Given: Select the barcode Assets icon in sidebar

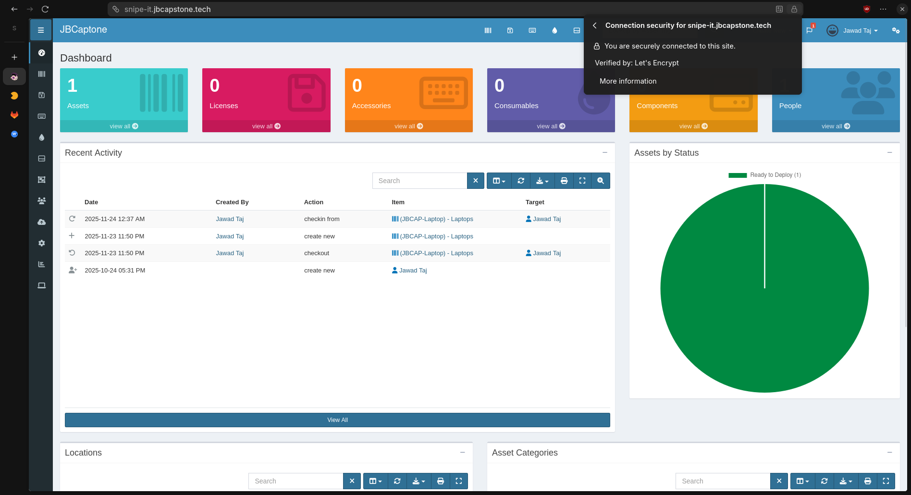Looking at the screenshot, I should pyautogui.click(x=41, y=74).
